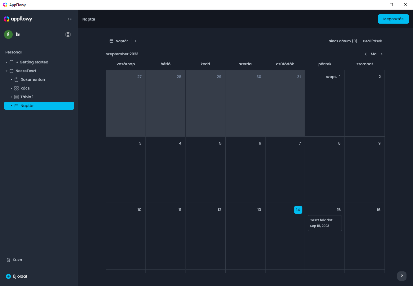
Task: Click the szept. 1 day cell label
Action: coord(333,77)
